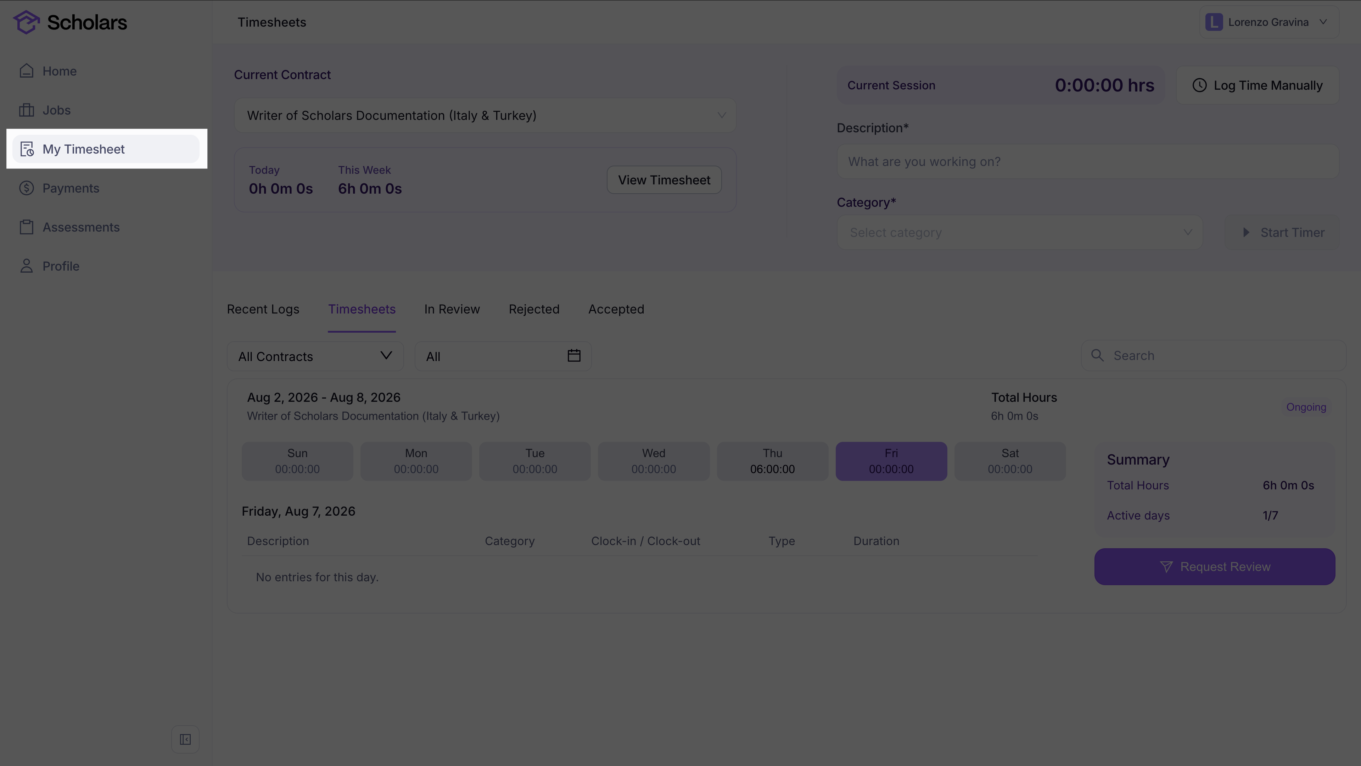
Task: Select the Sat day tile
Action: click(x=1010, y=461)
